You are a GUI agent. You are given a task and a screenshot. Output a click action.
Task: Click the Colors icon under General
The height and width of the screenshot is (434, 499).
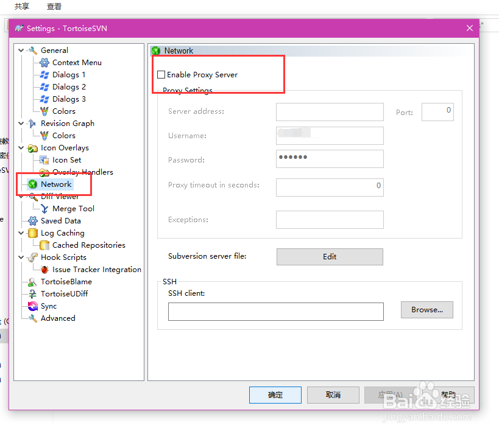(44, 111)
